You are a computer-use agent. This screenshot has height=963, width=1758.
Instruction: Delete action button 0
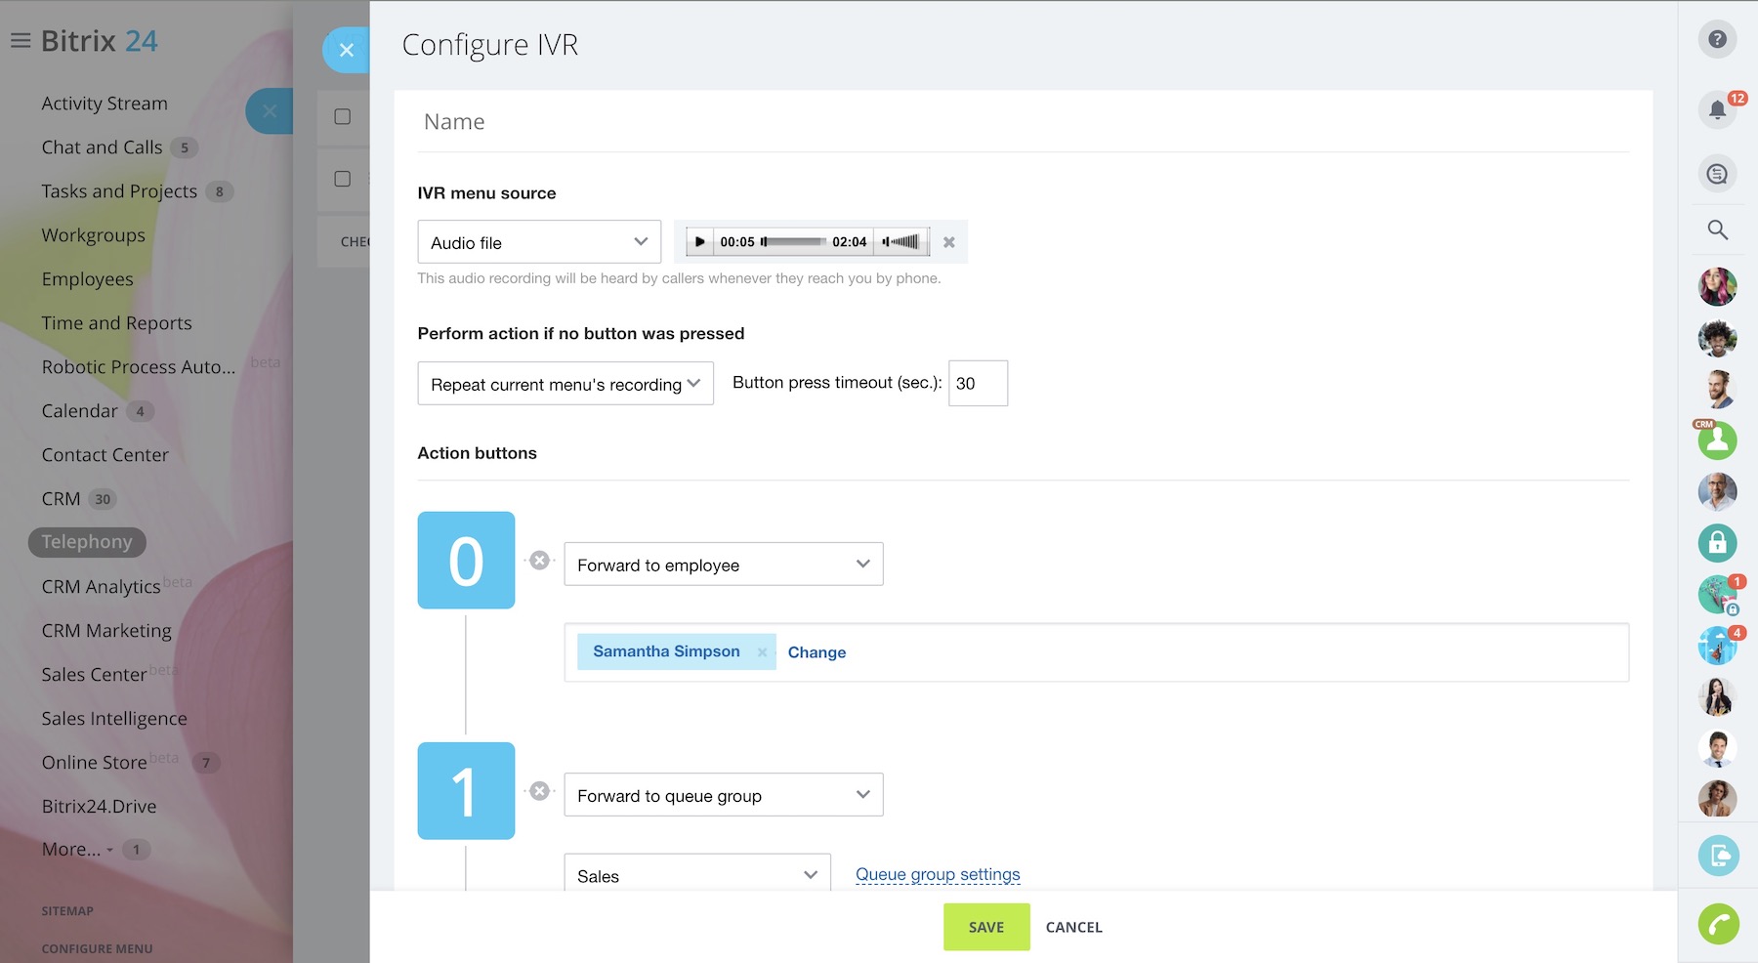(x=539, y=561)
